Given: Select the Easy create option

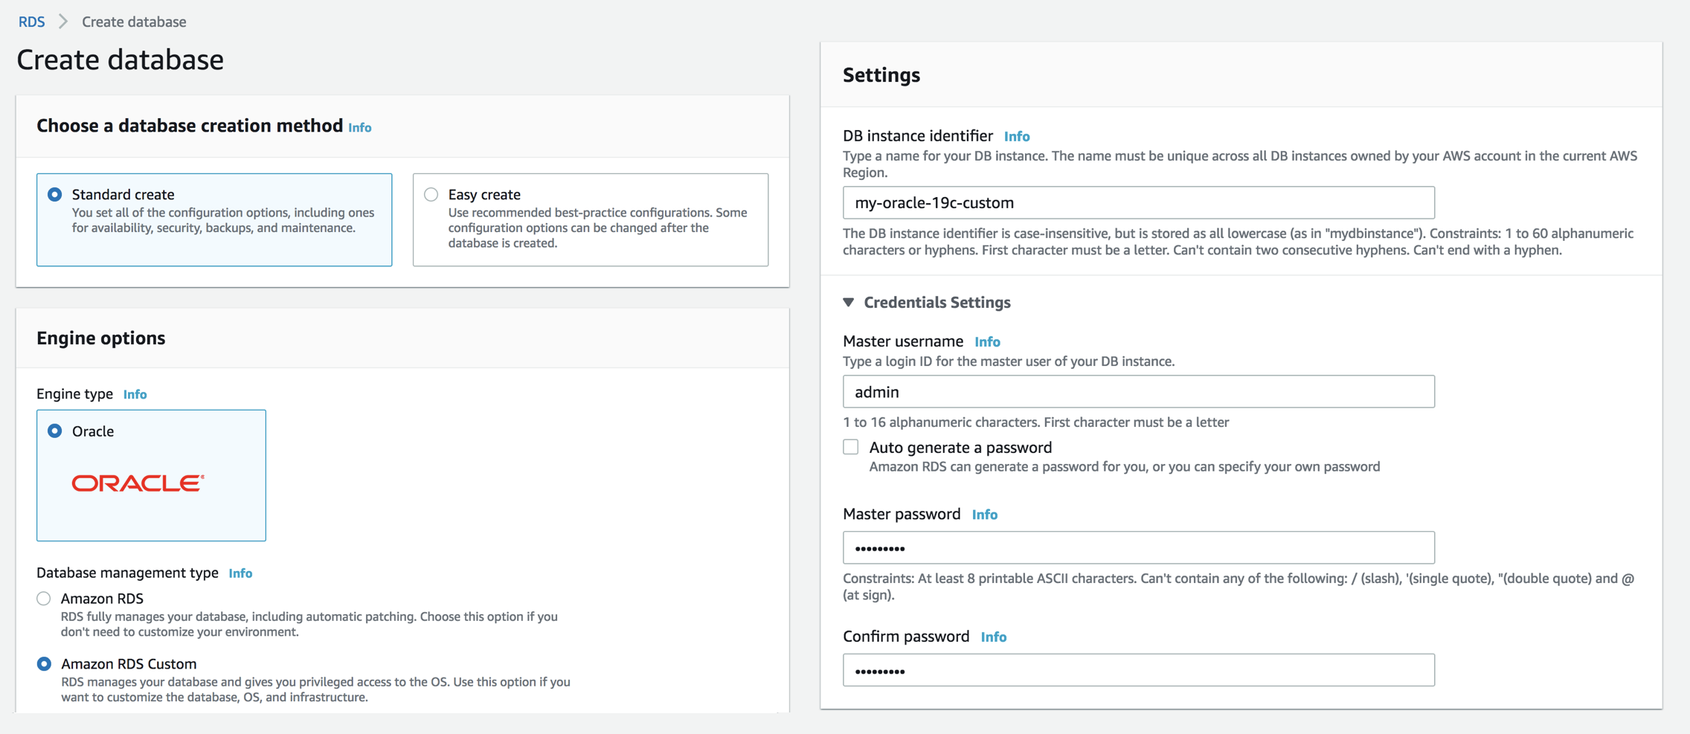Looking at the screenshot, I should click(431, 195).
